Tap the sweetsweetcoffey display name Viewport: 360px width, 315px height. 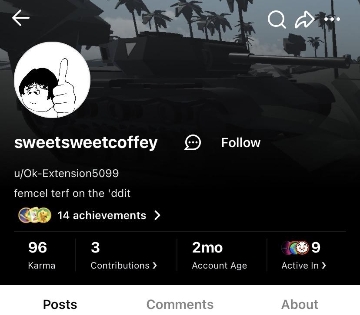[x=86, y=142]
